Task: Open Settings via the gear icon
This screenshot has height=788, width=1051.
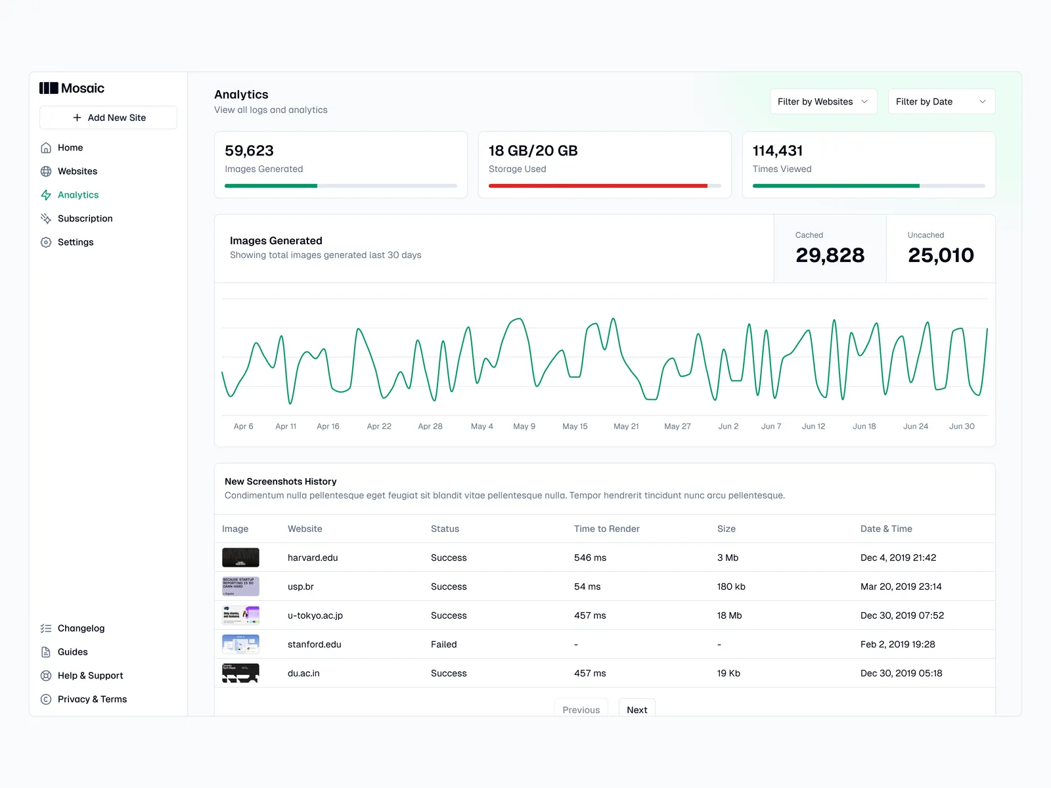Action: tap(46, 242)
